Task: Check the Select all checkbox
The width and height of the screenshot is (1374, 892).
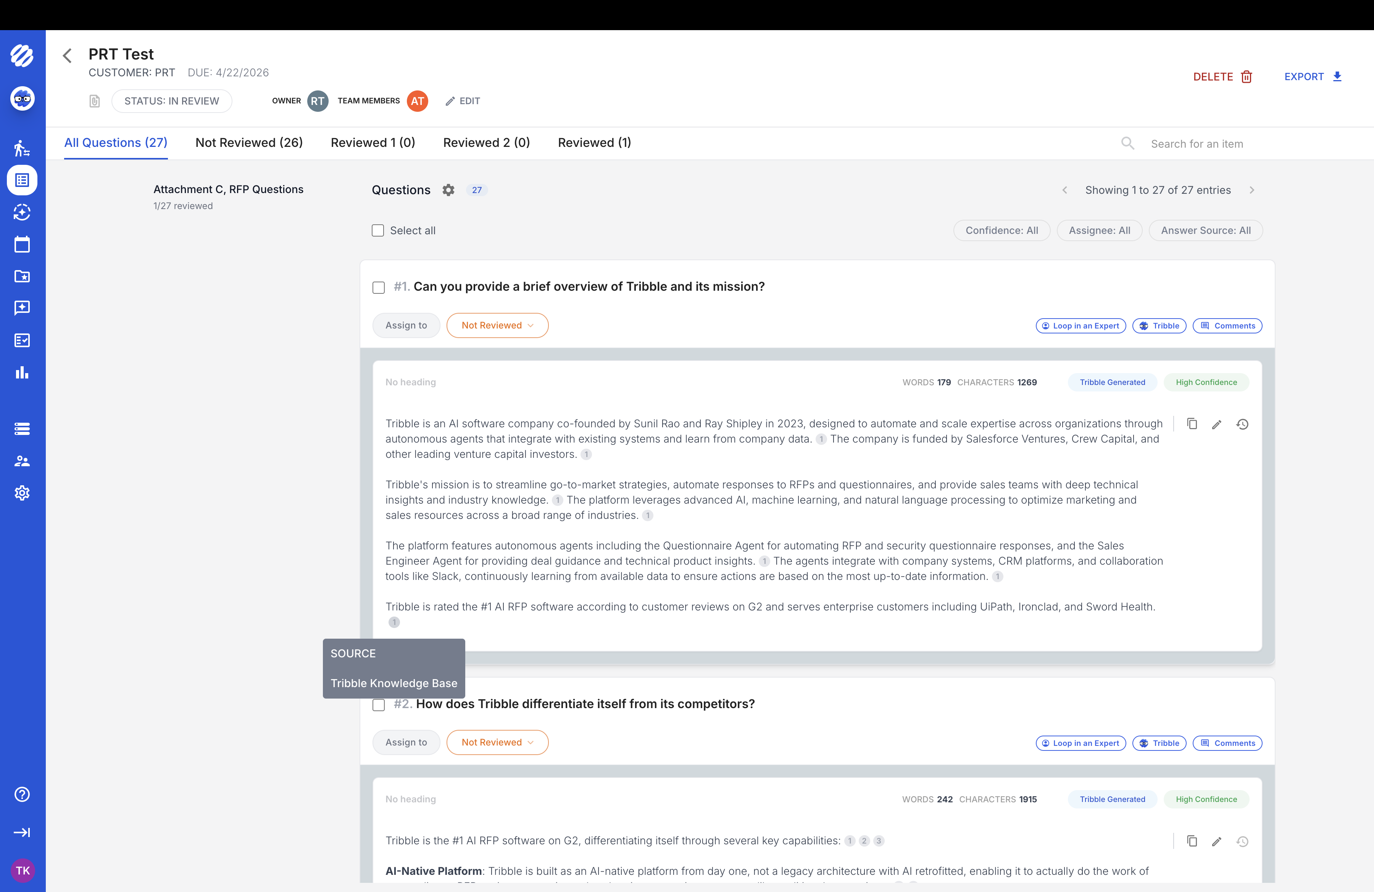Action: (x=377, y=230)
